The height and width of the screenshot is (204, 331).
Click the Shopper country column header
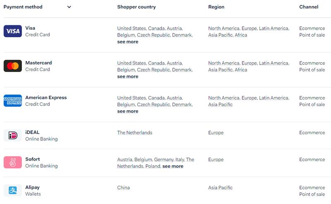pyautogui.click(x=137, y=7)
